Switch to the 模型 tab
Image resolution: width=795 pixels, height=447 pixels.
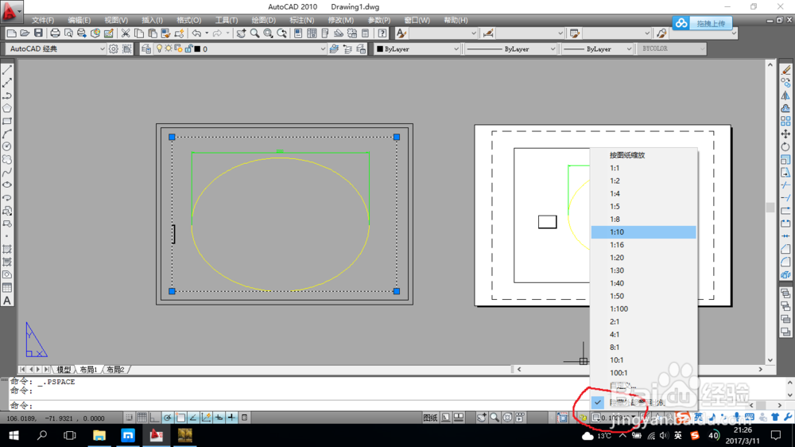pos(64,369)
